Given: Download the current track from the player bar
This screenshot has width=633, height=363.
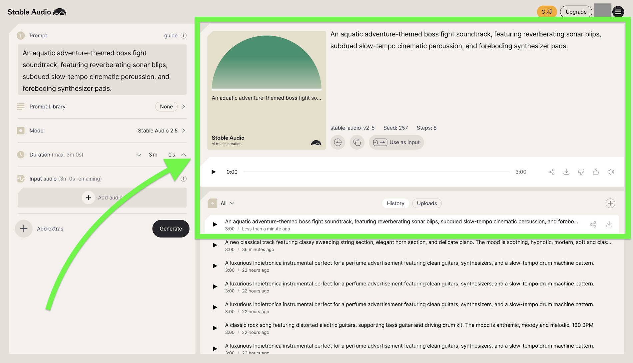Looking at the screenshot, I should (566, 172).
